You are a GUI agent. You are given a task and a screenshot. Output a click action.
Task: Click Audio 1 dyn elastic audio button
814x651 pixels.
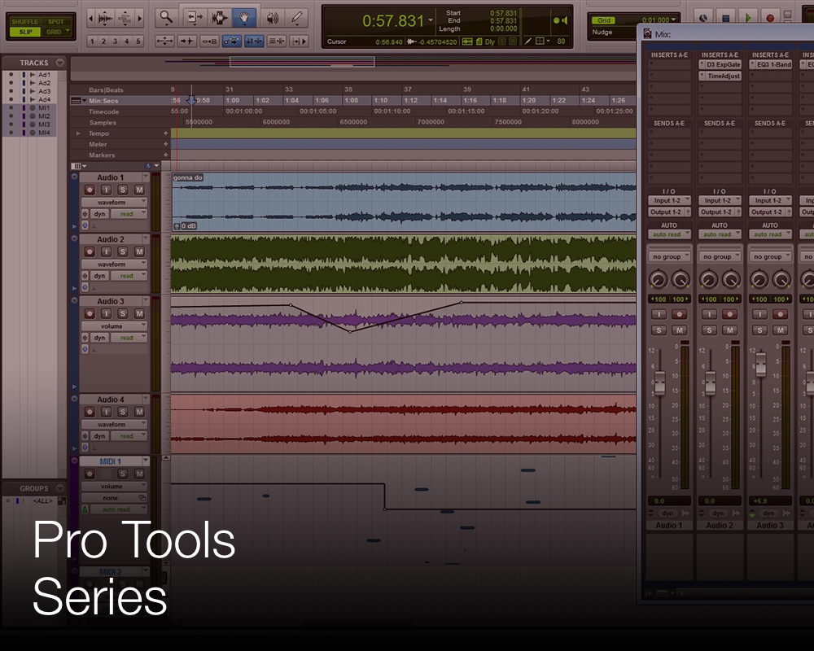tap(99, 214)
